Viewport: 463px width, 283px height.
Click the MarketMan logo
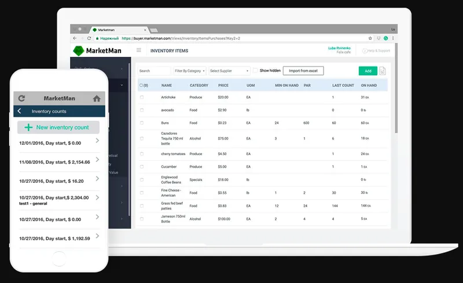pyautogui.click(x=97, y=50)
